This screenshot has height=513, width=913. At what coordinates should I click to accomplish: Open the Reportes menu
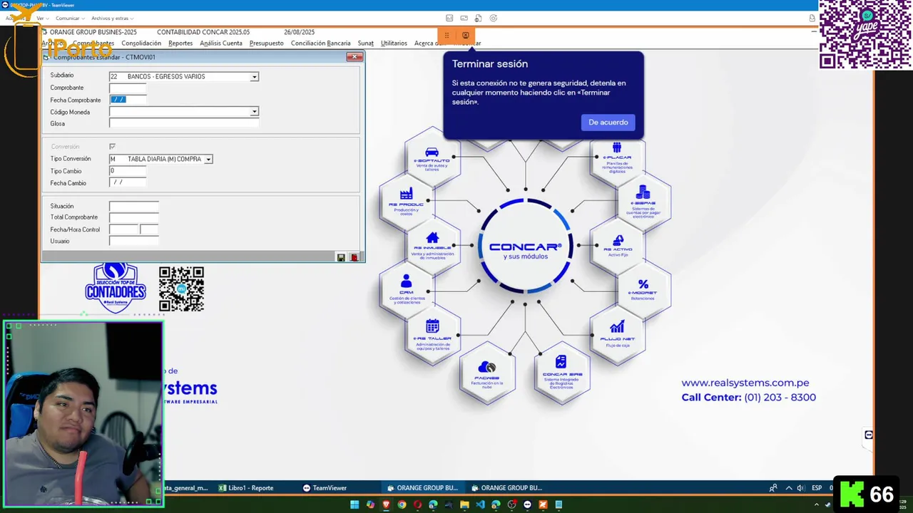180,43
